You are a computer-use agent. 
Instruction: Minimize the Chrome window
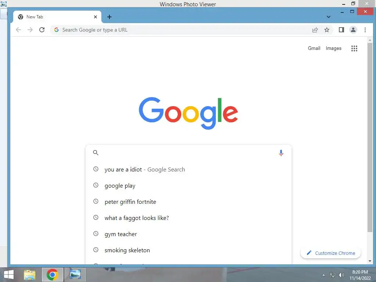pos(342,12)
